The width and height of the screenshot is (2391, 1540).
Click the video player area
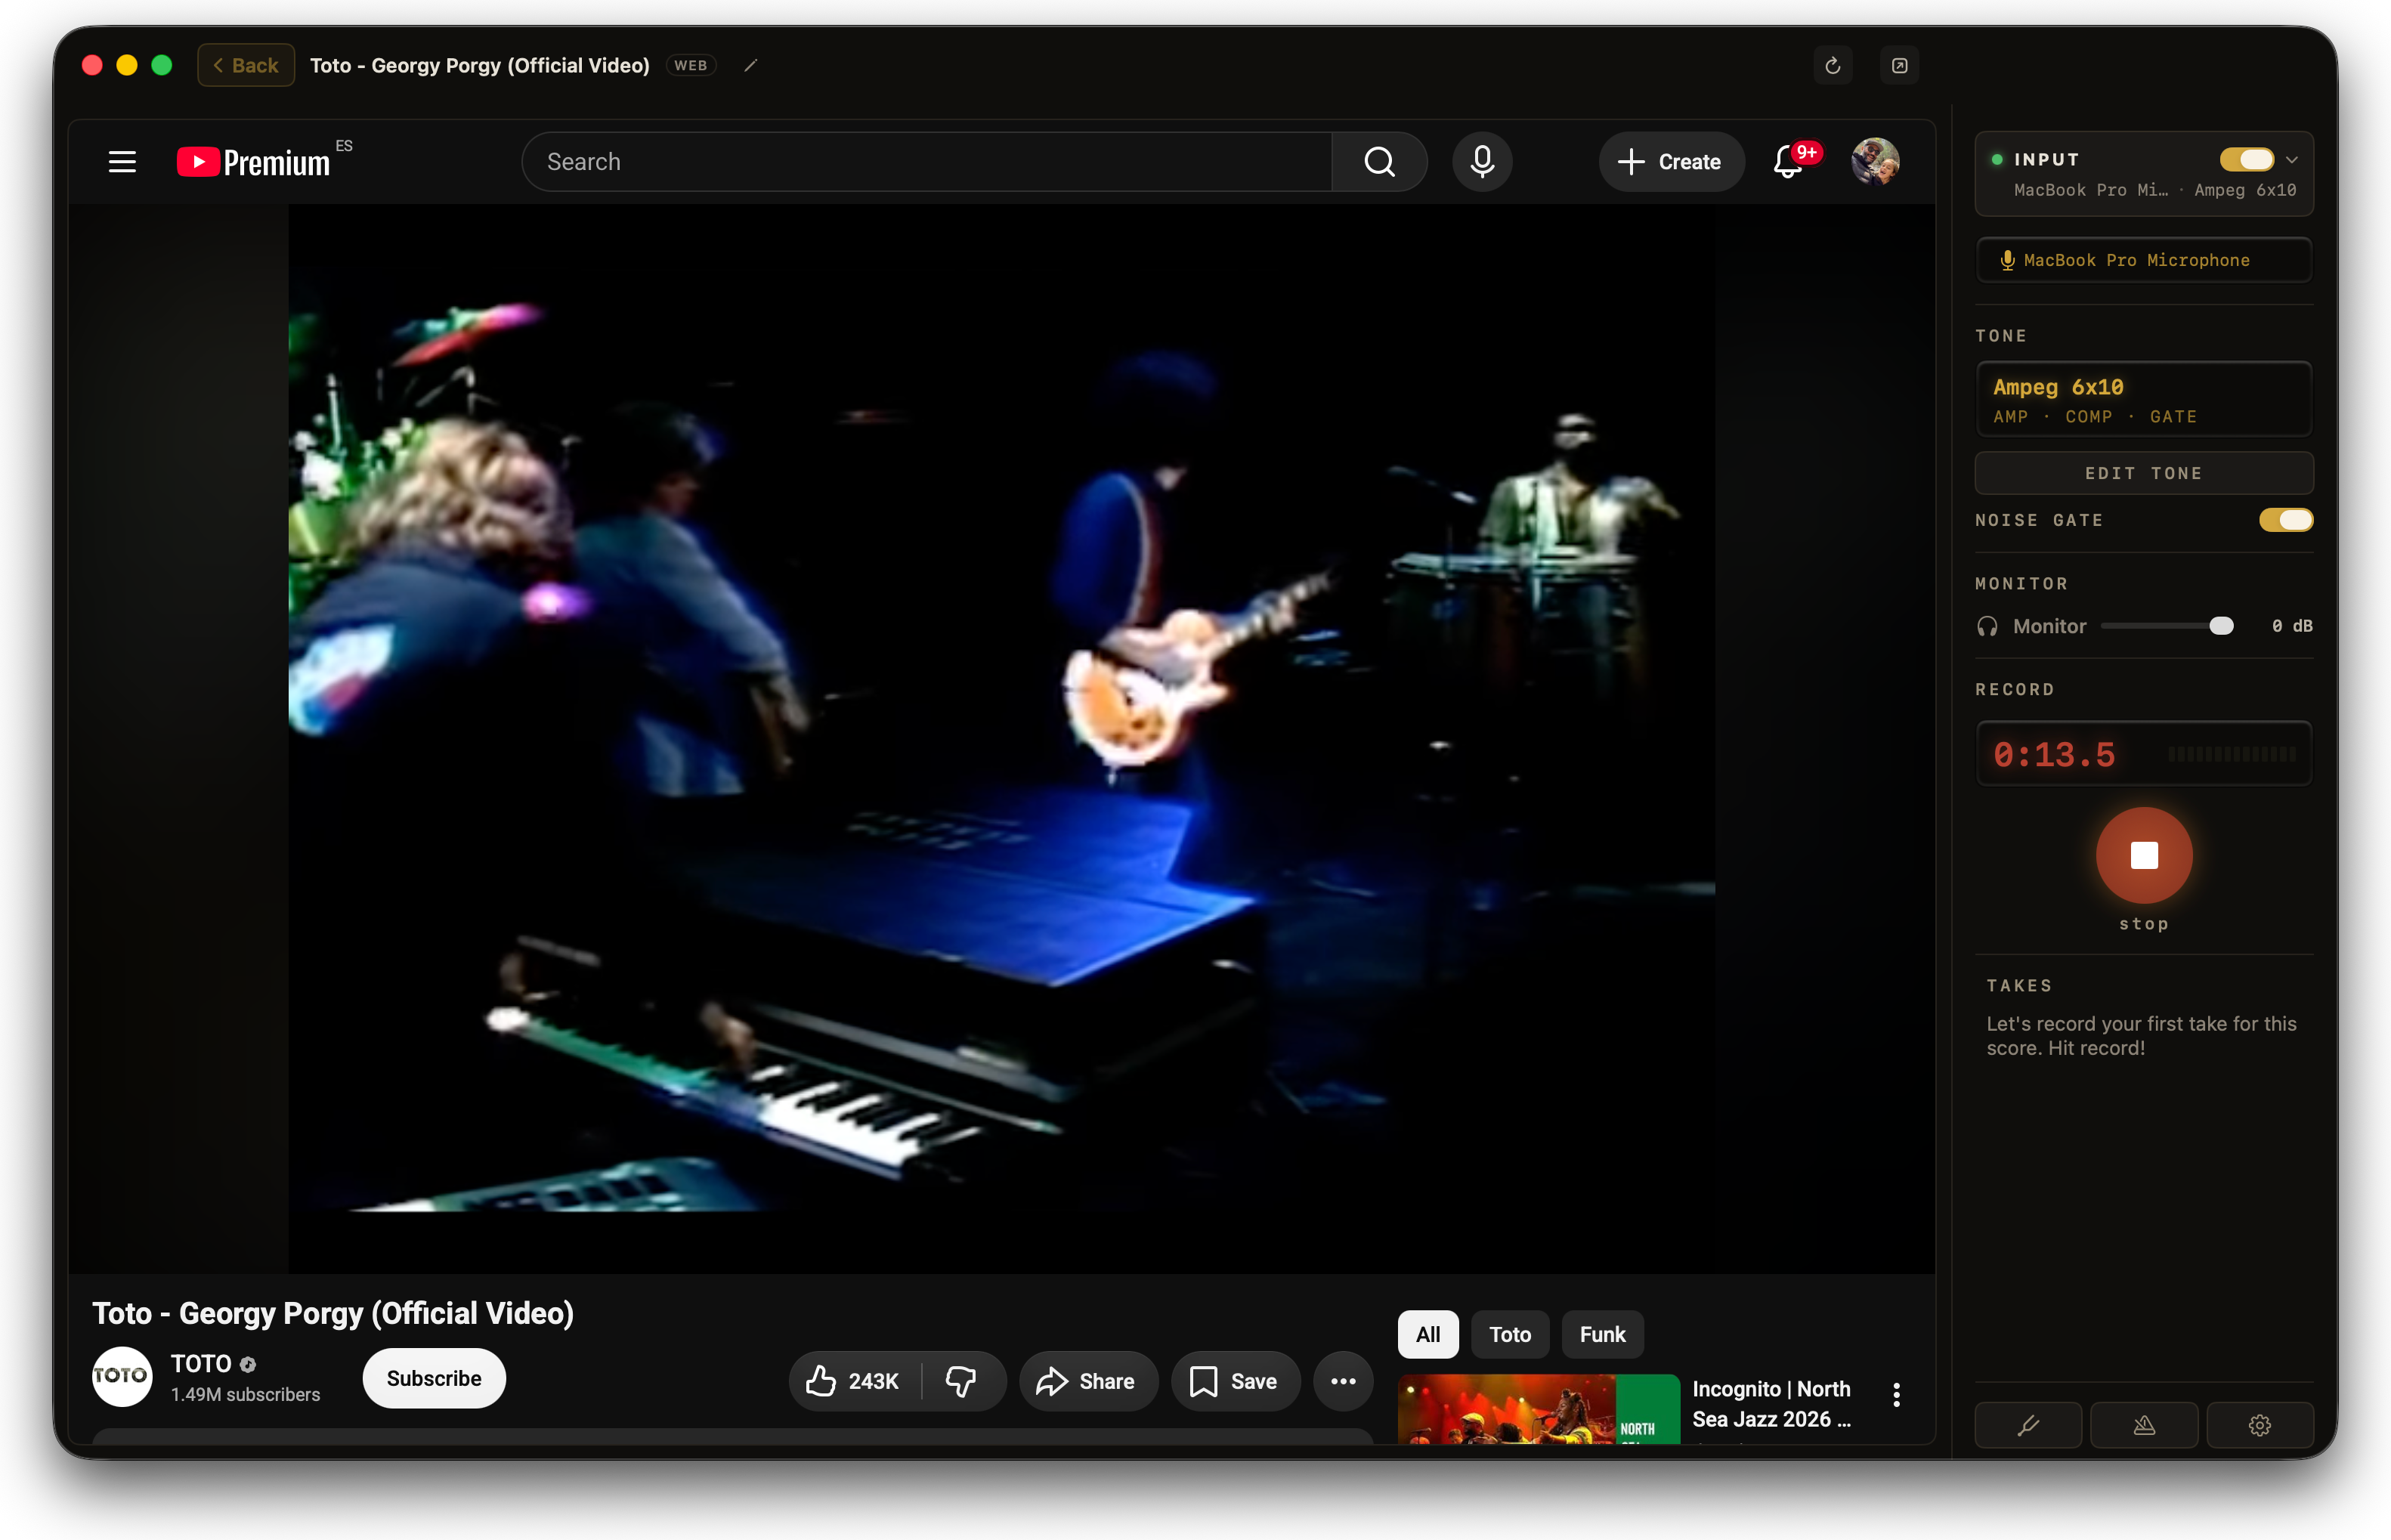pyautogui.click(x=1002, y=738)
